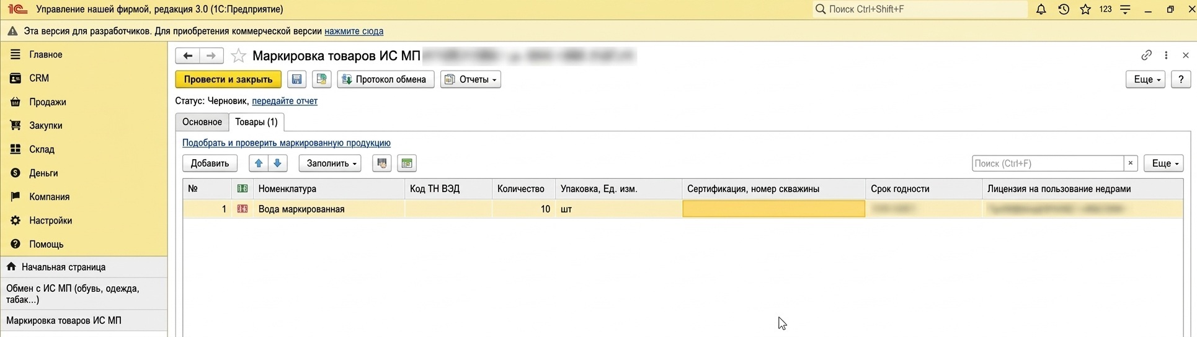Switch to the Основное tab
1197x337 pixels.
[x=202, y=122]
